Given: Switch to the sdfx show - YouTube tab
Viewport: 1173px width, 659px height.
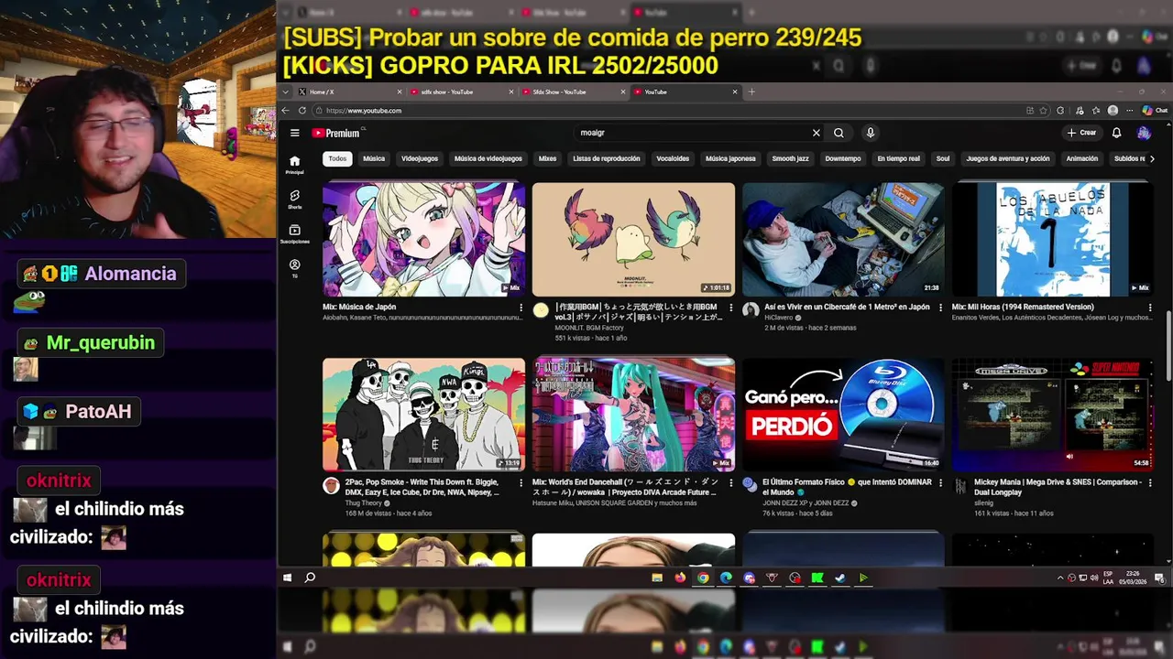Looking at the screenshot, I should click(x=462, y=92).
